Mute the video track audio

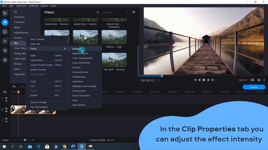coord(6,111)
